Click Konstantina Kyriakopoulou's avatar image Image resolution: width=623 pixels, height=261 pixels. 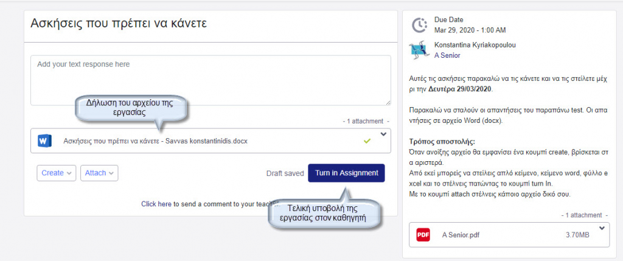pyautogui.click(x=419, y=50)
